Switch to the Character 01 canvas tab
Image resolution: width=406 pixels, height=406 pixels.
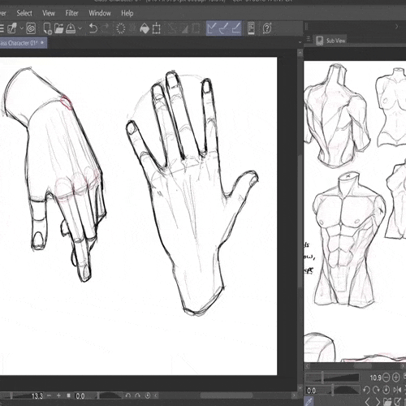(23, 43)
